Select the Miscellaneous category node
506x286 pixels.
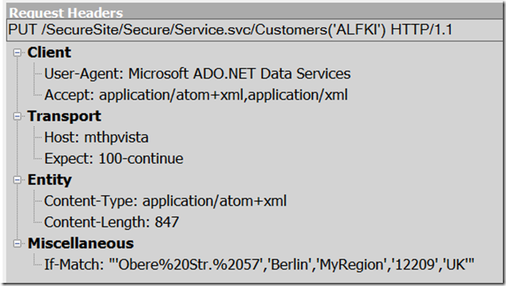[x=81, y=244]
